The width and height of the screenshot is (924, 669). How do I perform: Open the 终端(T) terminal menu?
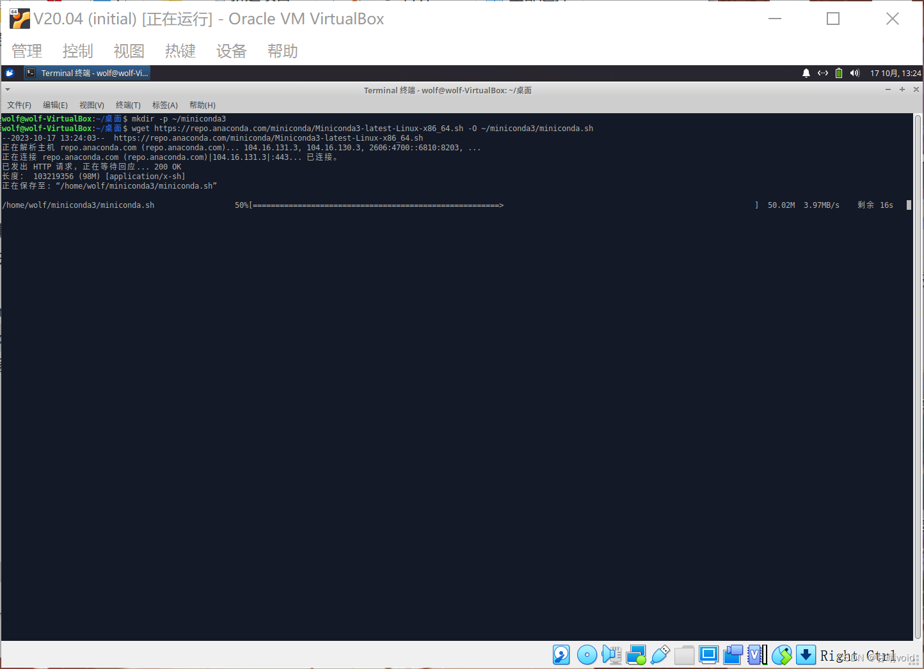[128, 105]
